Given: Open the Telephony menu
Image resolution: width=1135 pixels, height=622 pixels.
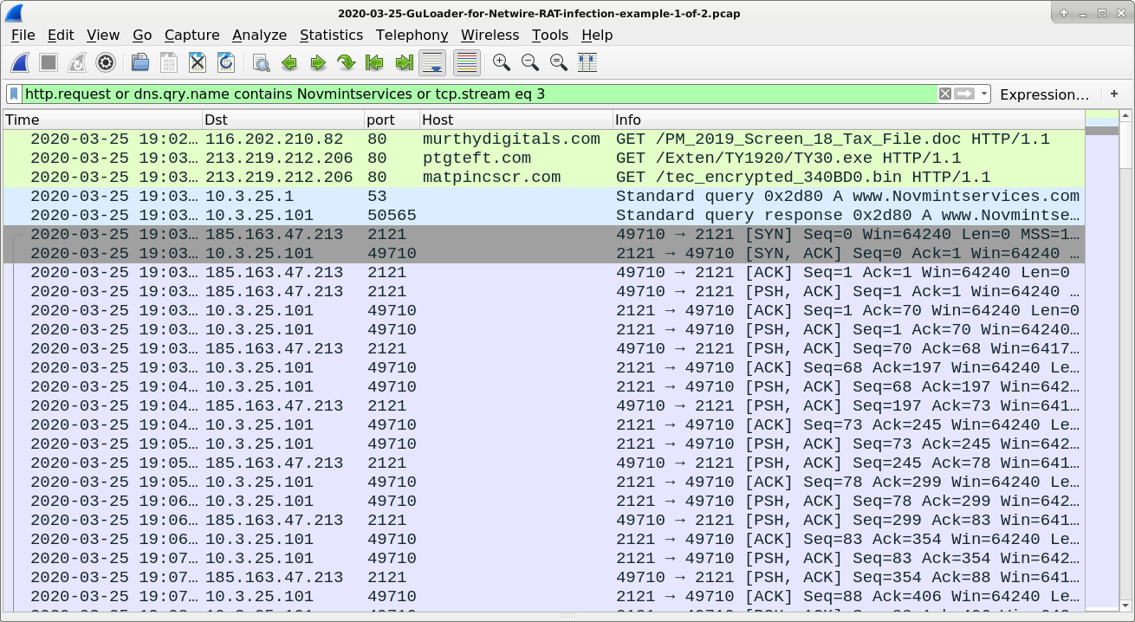Looking at the screenshot, I should [x=412, y=36].
